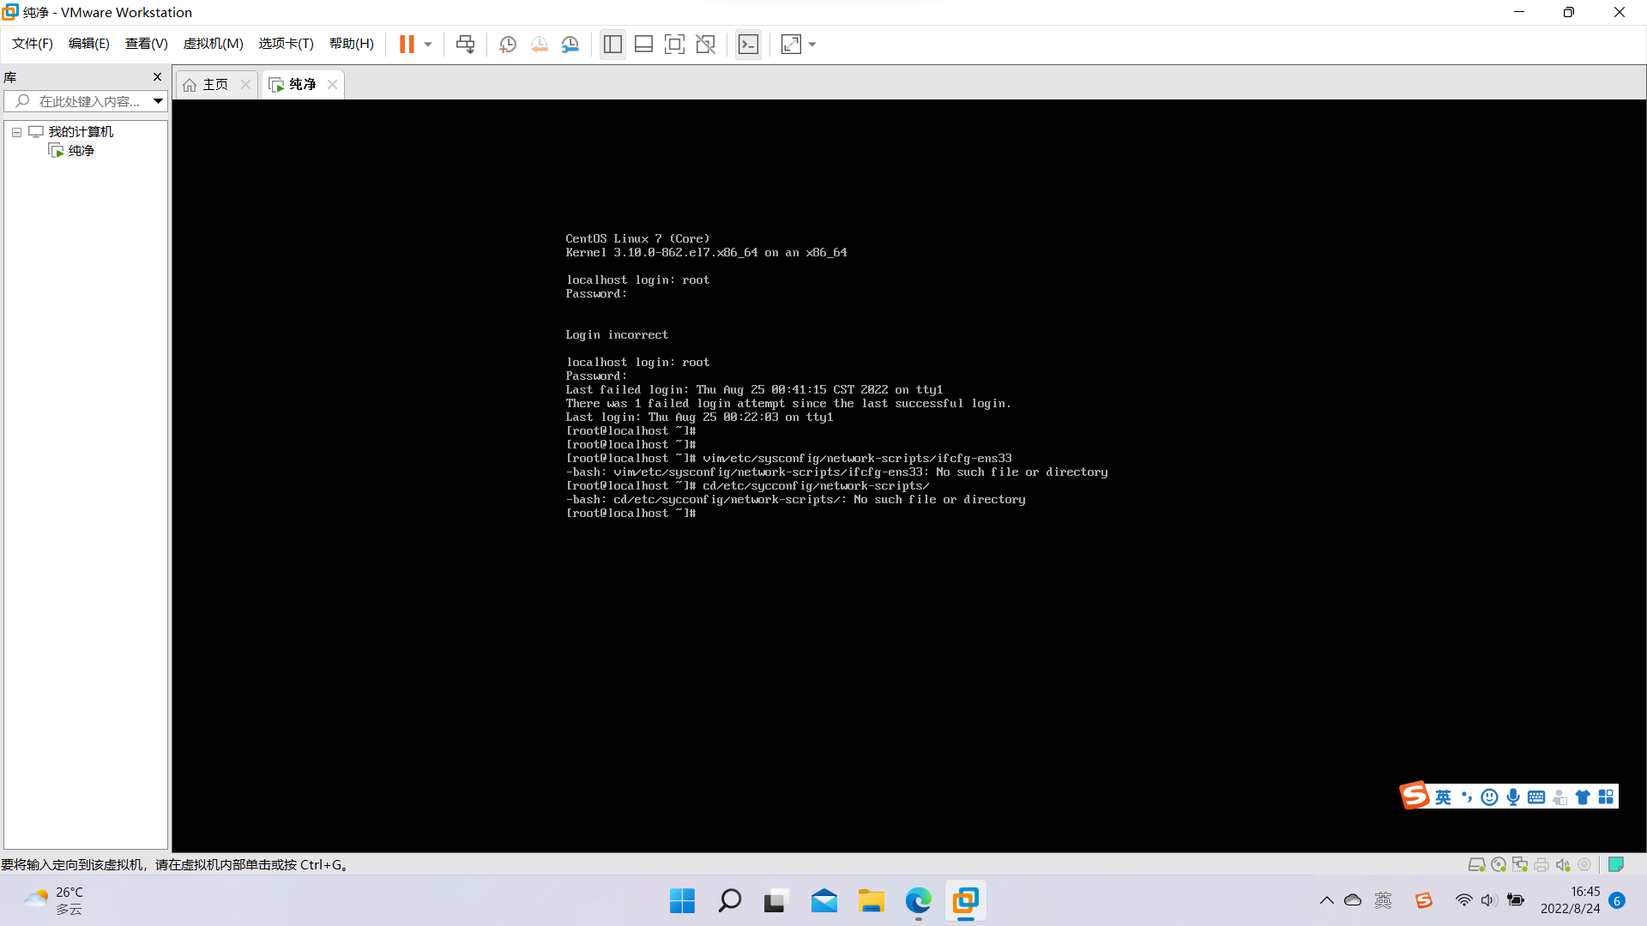The image size is (1647, 926).
Task: Open the weather widget showing 26°C
Action: (x=53, y=901)
